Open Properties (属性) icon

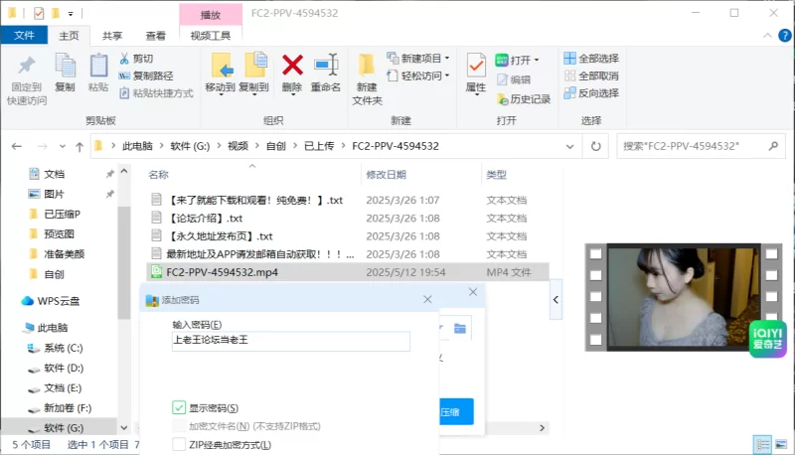click(x=476, y=74)
